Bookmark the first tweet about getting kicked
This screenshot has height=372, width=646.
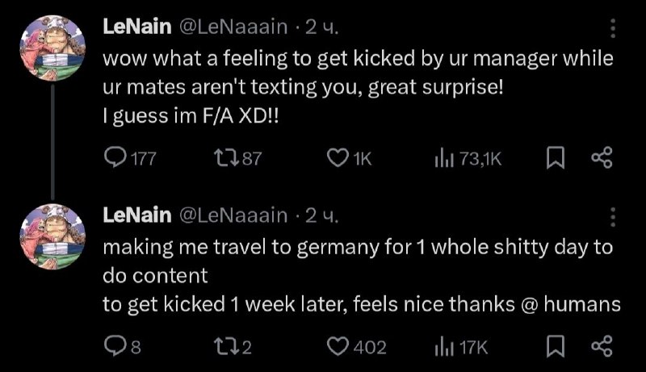[555, 160]
